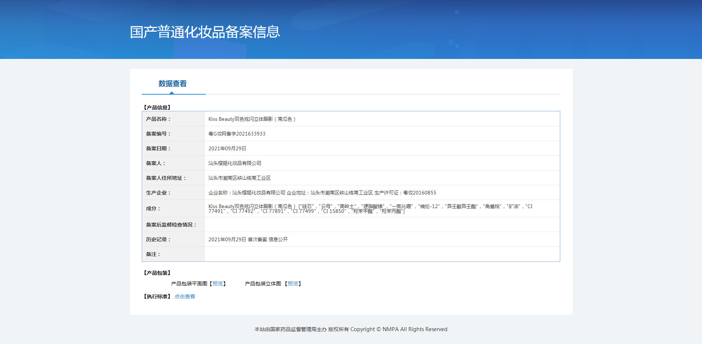Preview the 产品包装平面图 image
Screen dimensions: 702x344
coord(218,284)
